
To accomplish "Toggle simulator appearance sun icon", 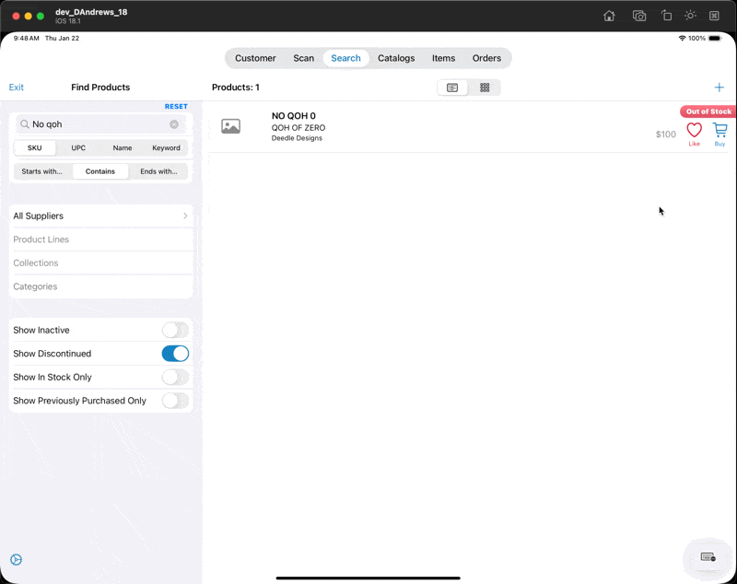I will [x=690, y=16].
